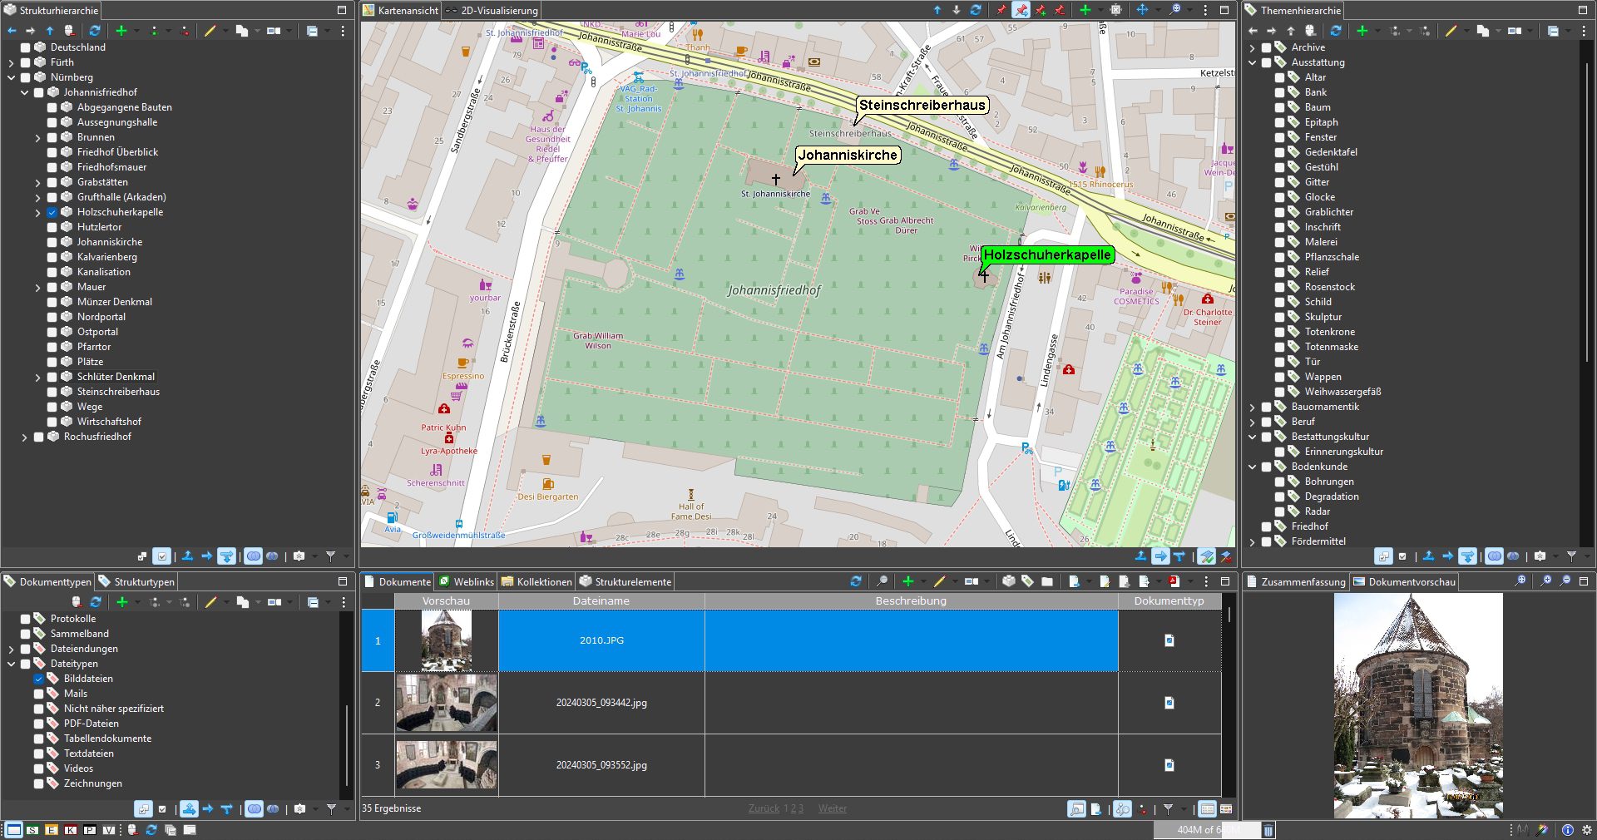Click the green plus icon in the Themenhierarchie toolbar

[x=1362, y=31]
